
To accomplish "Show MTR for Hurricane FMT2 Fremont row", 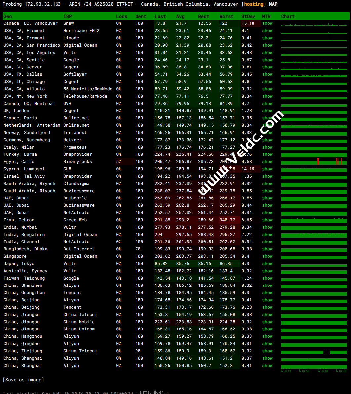I will pos(267,31).
